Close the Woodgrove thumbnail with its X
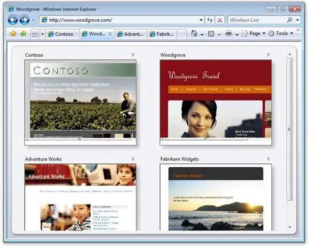This screenshot has height=247, width=309. coord(268,55)
